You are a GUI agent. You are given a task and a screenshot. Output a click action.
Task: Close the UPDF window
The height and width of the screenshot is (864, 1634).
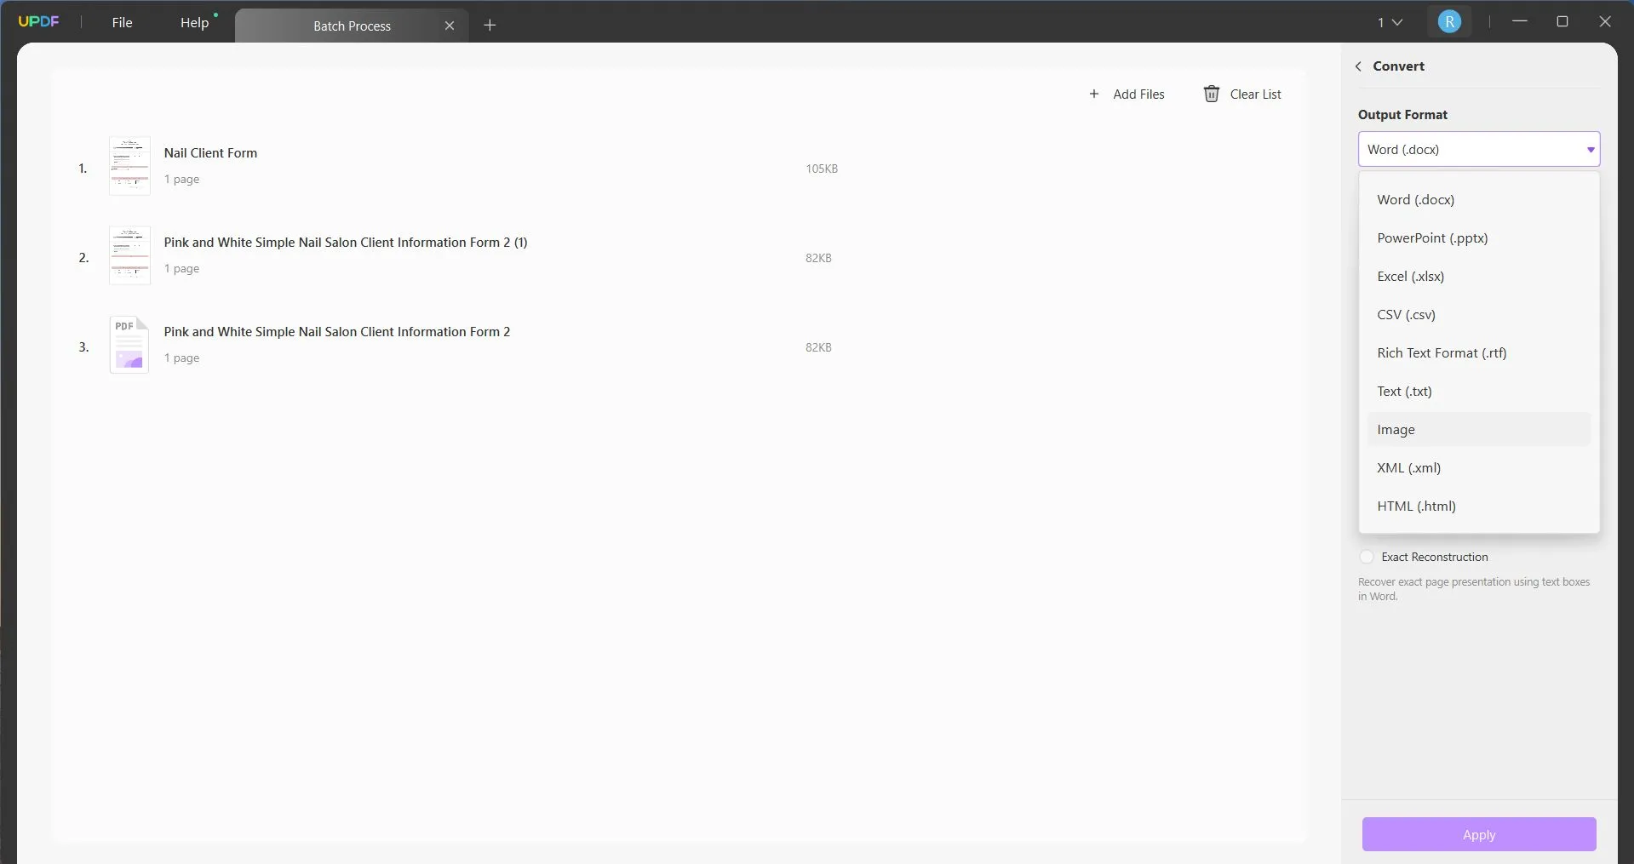(1605, 22)
